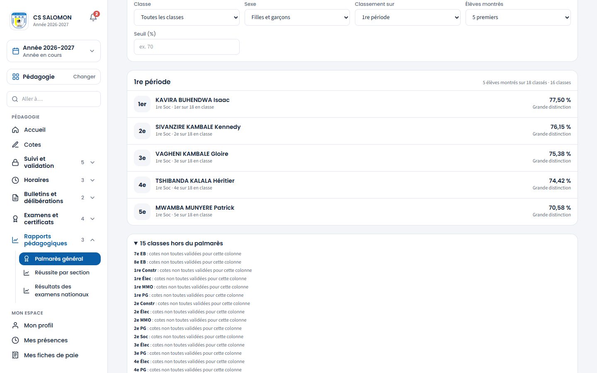This screenshot has height=373, width=597.
Task: Click the Rapports pédagogiques chart icon
Action: (x=15, y=240)
